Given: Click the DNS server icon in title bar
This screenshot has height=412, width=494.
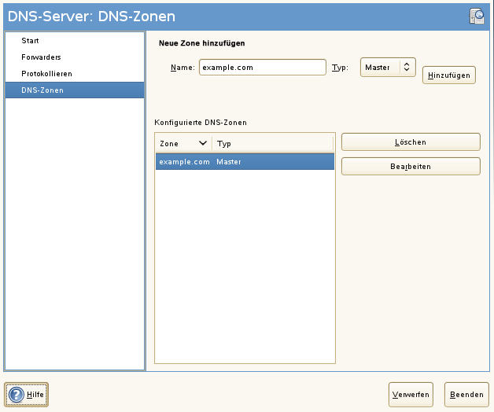Looking at the screenshot, I should pos(476,16).
